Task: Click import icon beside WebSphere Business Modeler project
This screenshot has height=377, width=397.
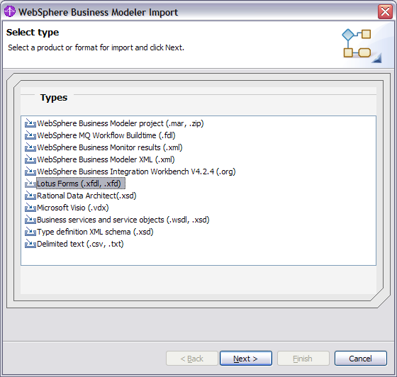Action: [30, 123]
